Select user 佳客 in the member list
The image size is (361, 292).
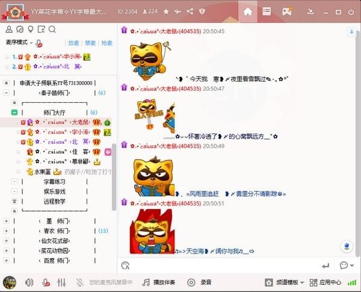62,152
